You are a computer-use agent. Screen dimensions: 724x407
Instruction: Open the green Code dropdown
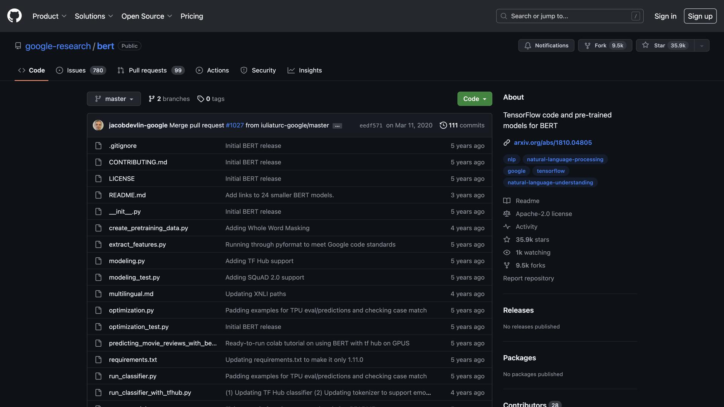point(474,99)
